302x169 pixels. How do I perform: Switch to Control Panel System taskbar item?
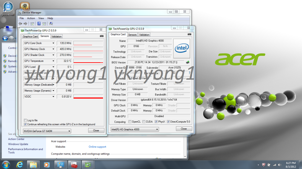(61, 165)
